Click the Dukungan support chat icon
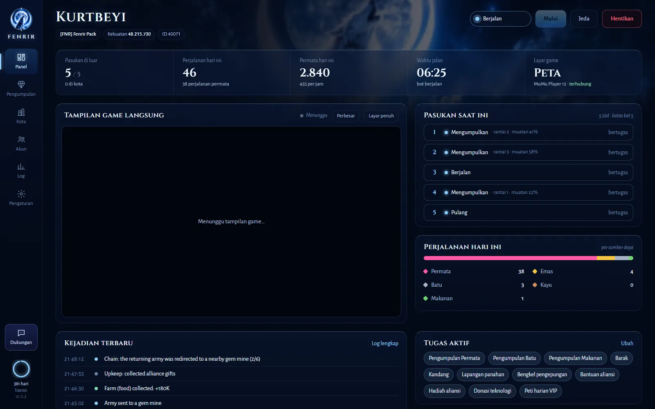Viewport: 655px width, 409px height. pos(21,333)
